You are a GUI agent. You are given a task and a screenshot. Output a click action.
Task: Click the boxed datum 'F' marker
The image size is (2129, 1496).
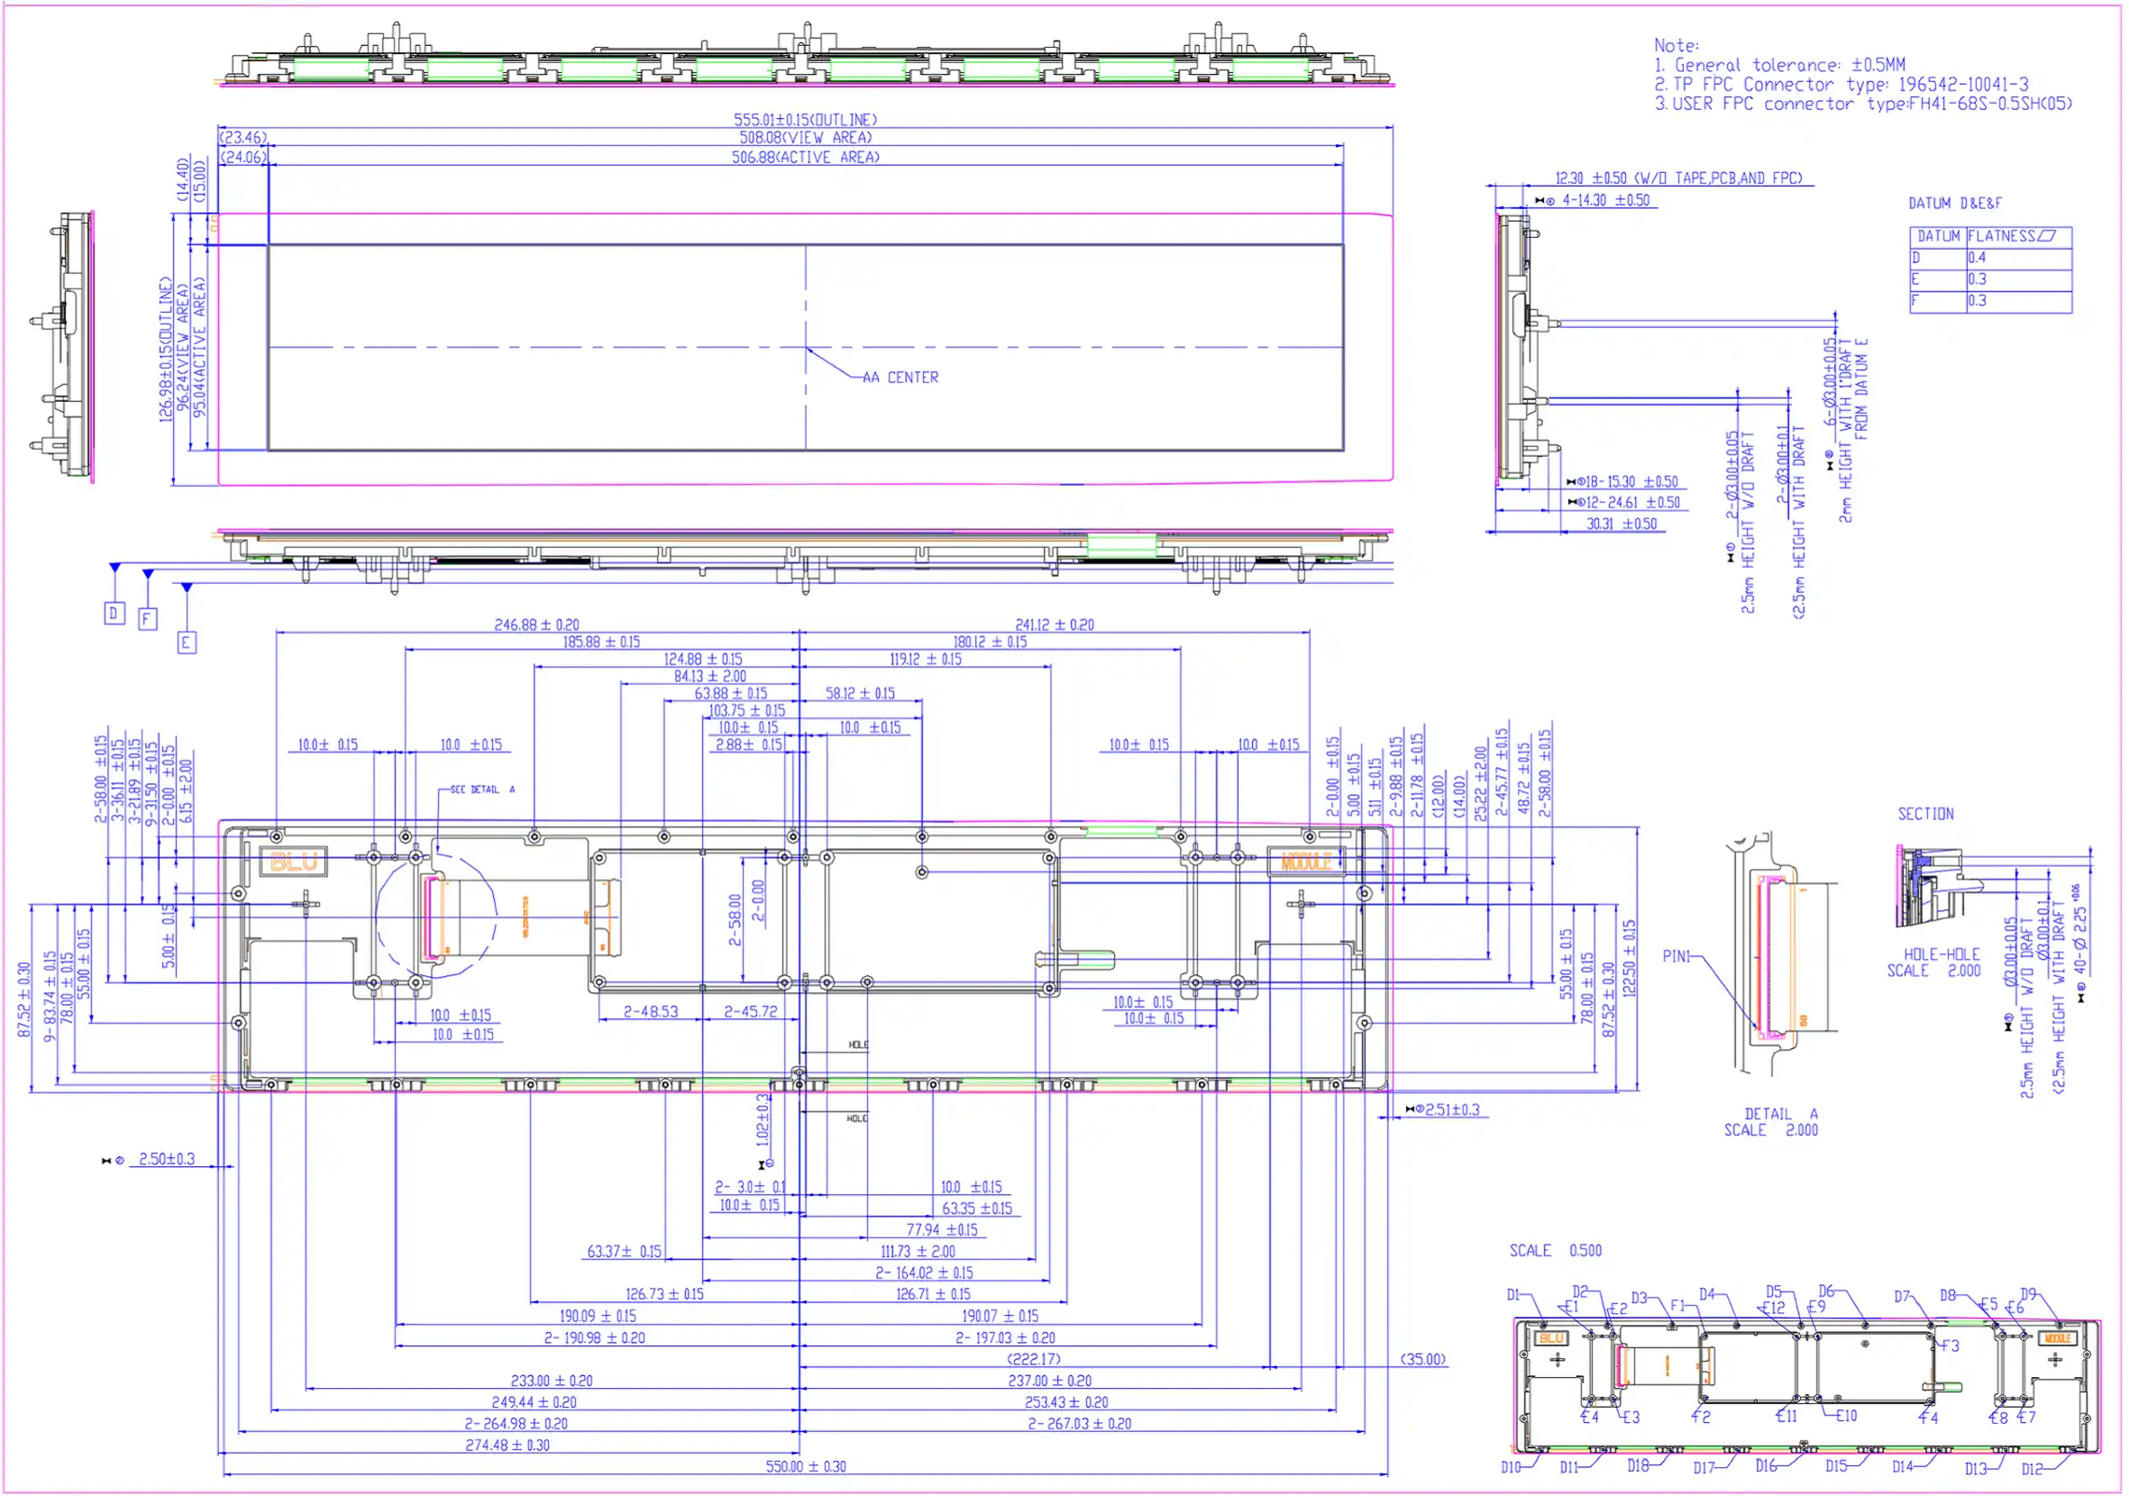point(149,618)
